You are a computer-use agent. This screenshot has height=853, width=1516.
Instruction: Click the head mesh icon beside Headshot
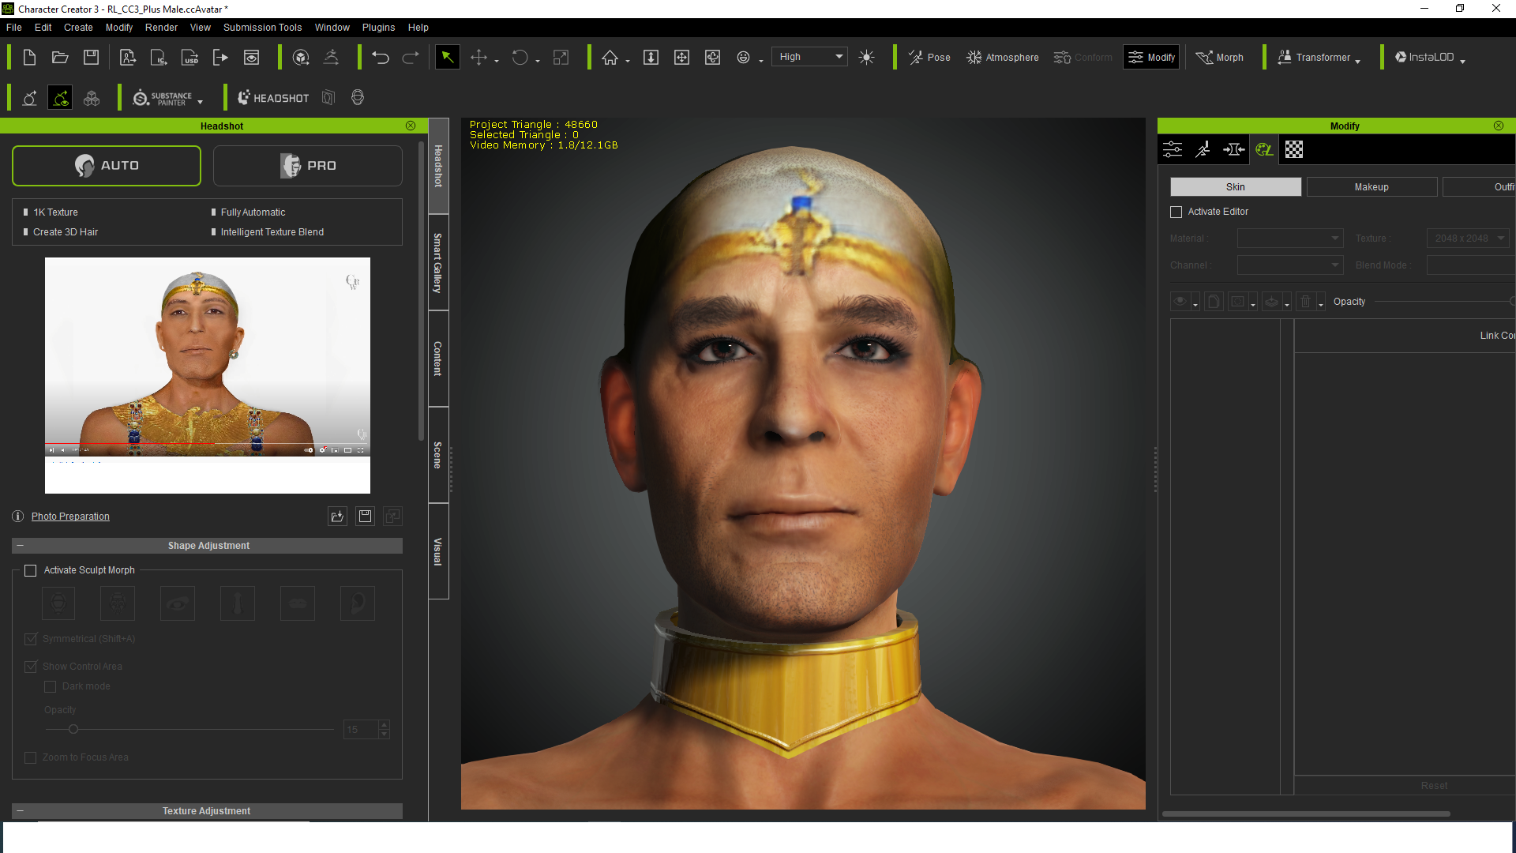point(358,98)
